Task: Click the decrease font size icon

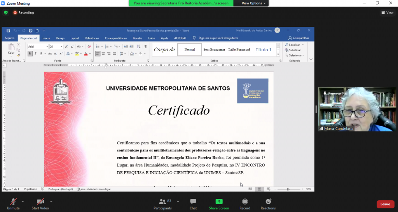Action: 72,47
